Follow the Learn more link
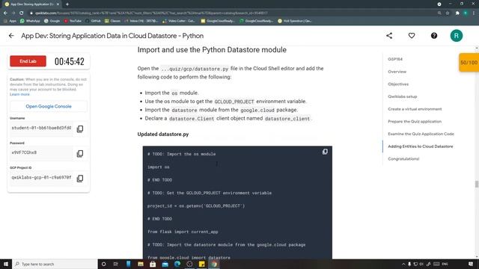This screenshot has height=269, width=479. point(19,94)
